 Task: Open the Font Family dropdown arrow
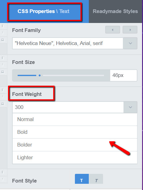[x=130, y=43]
